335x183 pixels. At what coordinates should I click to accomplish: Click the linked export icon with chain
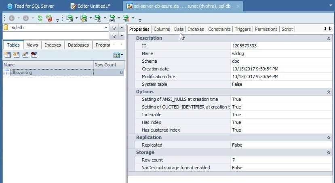(112, 18)
